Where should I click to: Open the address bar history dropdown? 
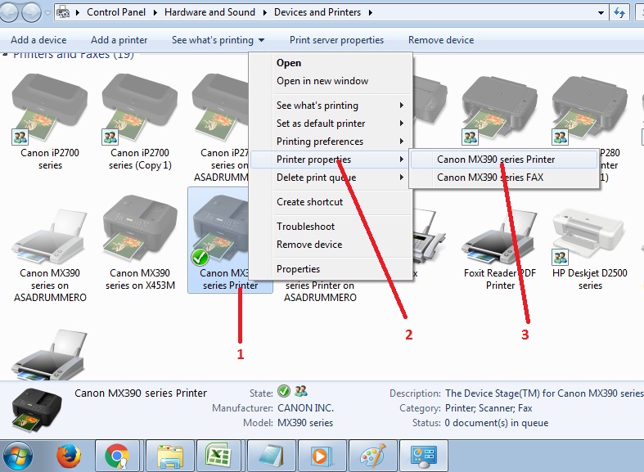601,13
